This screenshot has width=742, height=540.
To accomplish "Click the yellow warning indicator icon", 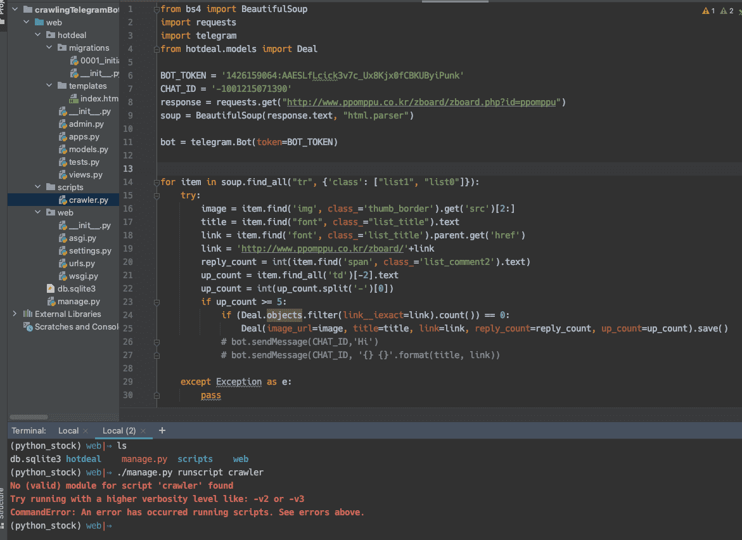I will 706,11.
